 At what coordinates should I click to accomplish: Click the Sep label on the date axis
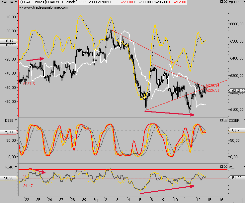pos(96,200)
